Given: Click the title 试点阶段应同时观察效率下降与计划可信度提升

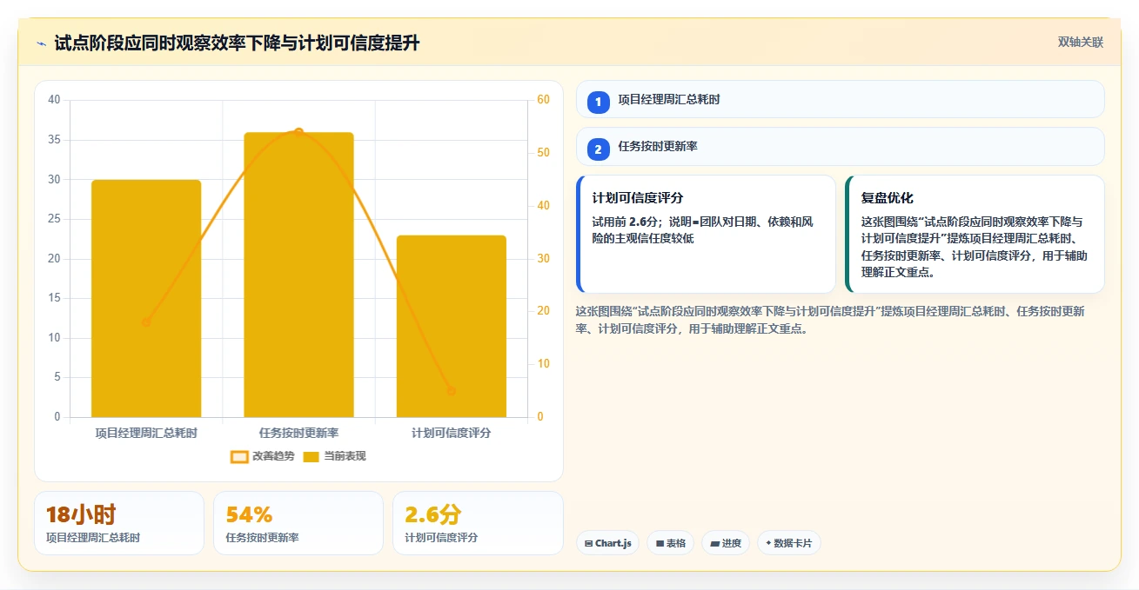Looking at the screenshot, I should [237, 43].
